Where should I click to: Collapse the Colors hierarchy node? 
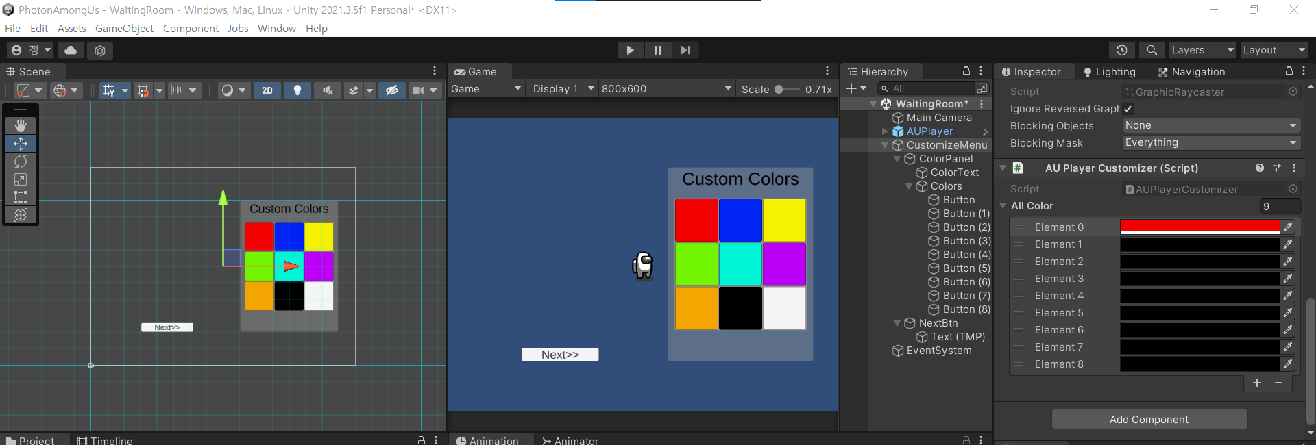[x=909, y=186]
